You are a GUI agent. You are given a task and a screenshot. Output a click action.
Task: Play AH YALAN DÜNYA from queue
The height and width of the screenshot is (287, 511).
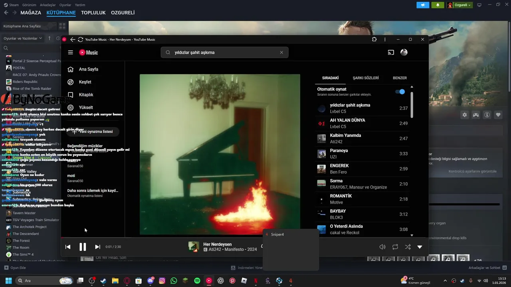(x=362, y=124)
